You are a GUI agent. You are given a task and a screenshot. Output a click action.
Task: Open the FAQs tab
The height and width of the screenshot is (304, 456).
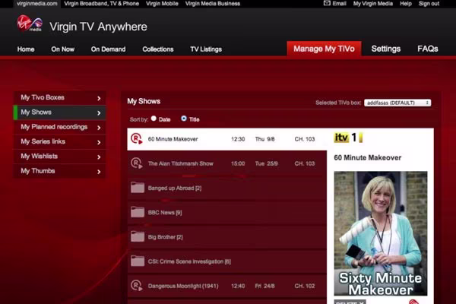point(427,49)
